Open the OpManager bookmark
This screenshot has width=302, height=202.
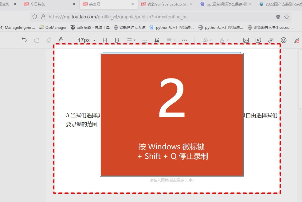click(x=53, y=28)
